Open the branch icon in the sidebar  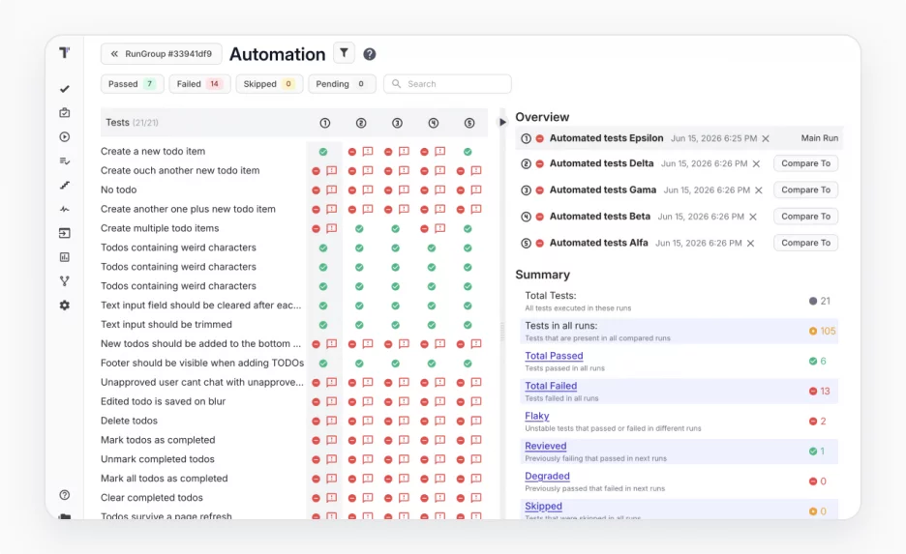tap(65, 281)
